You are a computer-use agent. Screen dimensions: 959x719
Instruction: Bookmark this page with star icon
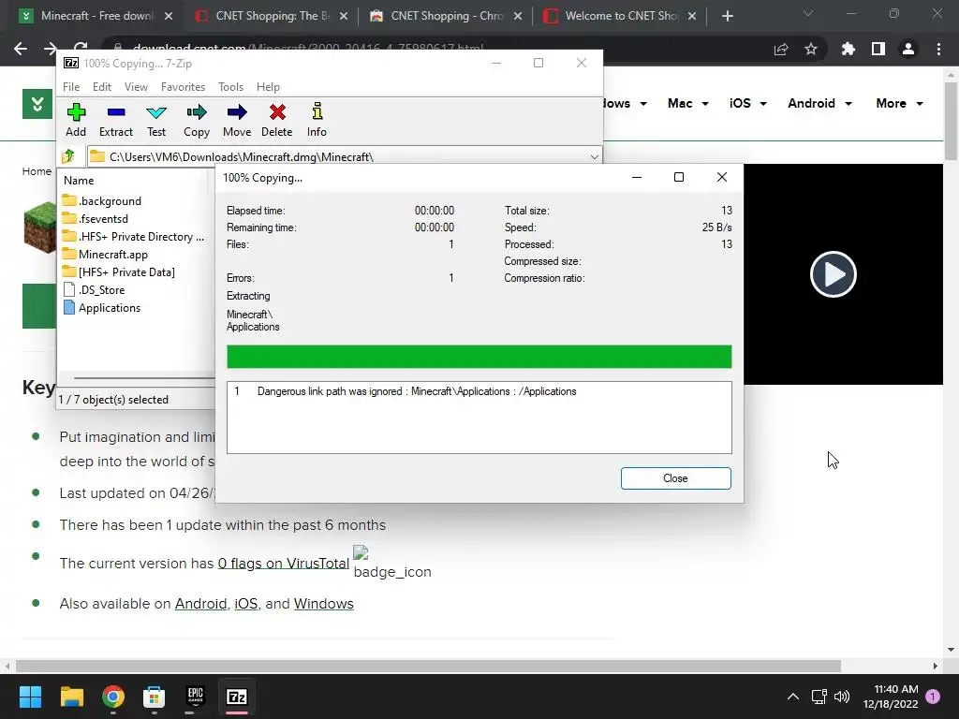click(811, 49)
